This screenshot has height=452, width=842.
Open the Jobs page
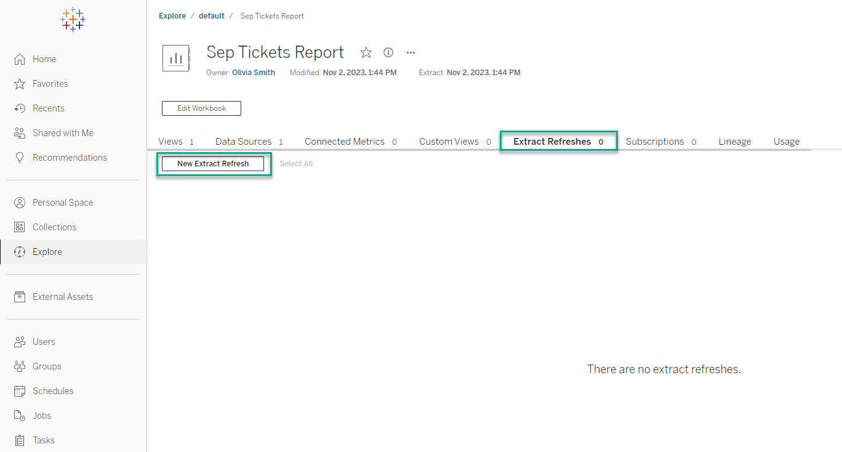coord(42,416)
